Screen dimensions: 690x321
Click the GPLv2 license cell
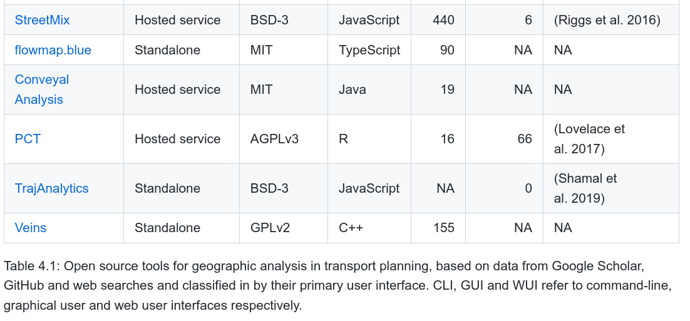[270, 228]
